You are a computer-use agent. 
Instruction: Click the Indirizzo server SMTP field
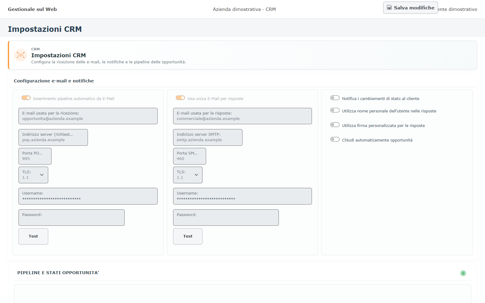coord(208,137)
